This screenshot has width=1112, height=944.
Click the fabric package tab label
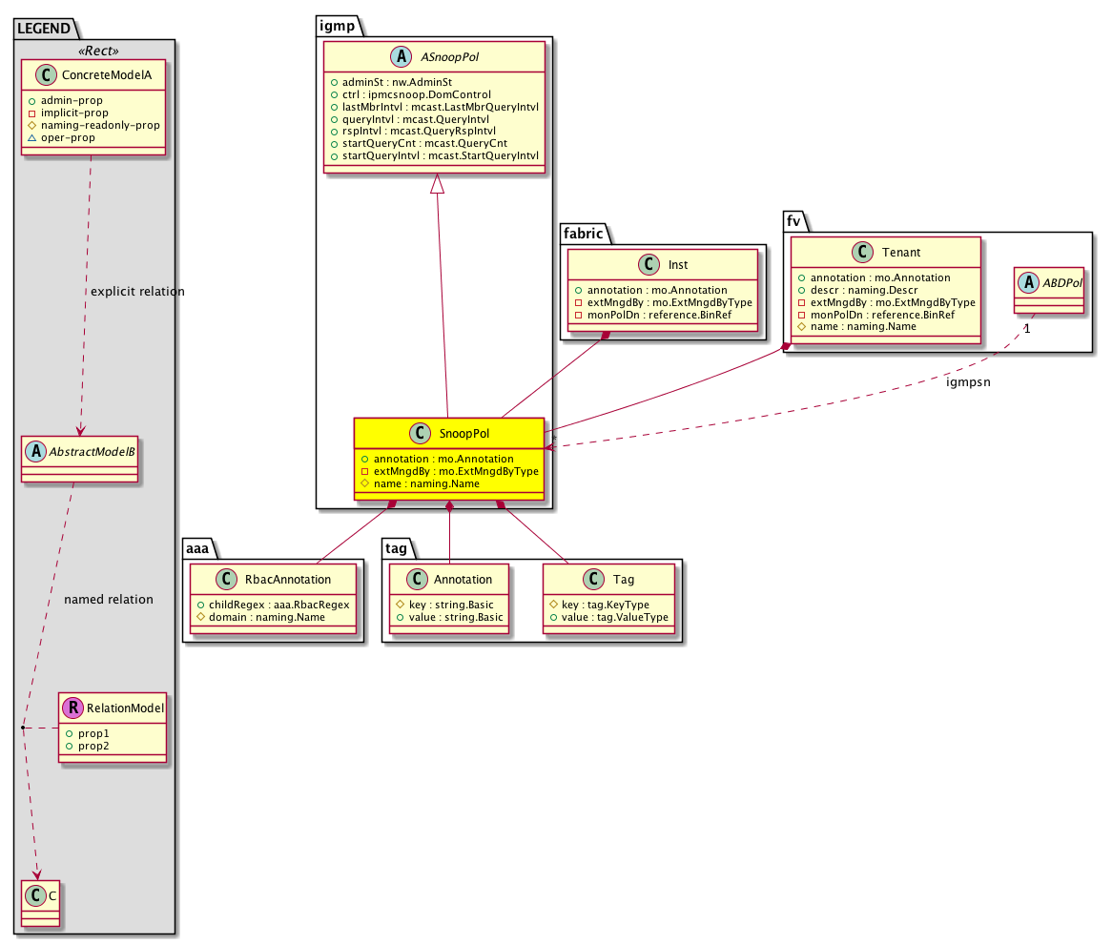click(582, 231)
